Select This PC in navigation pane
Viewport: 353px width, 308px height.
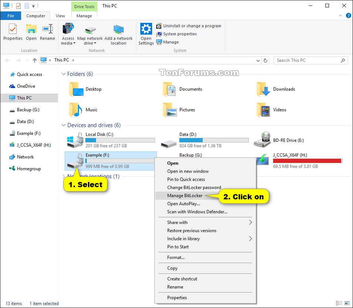click(29, 98)
